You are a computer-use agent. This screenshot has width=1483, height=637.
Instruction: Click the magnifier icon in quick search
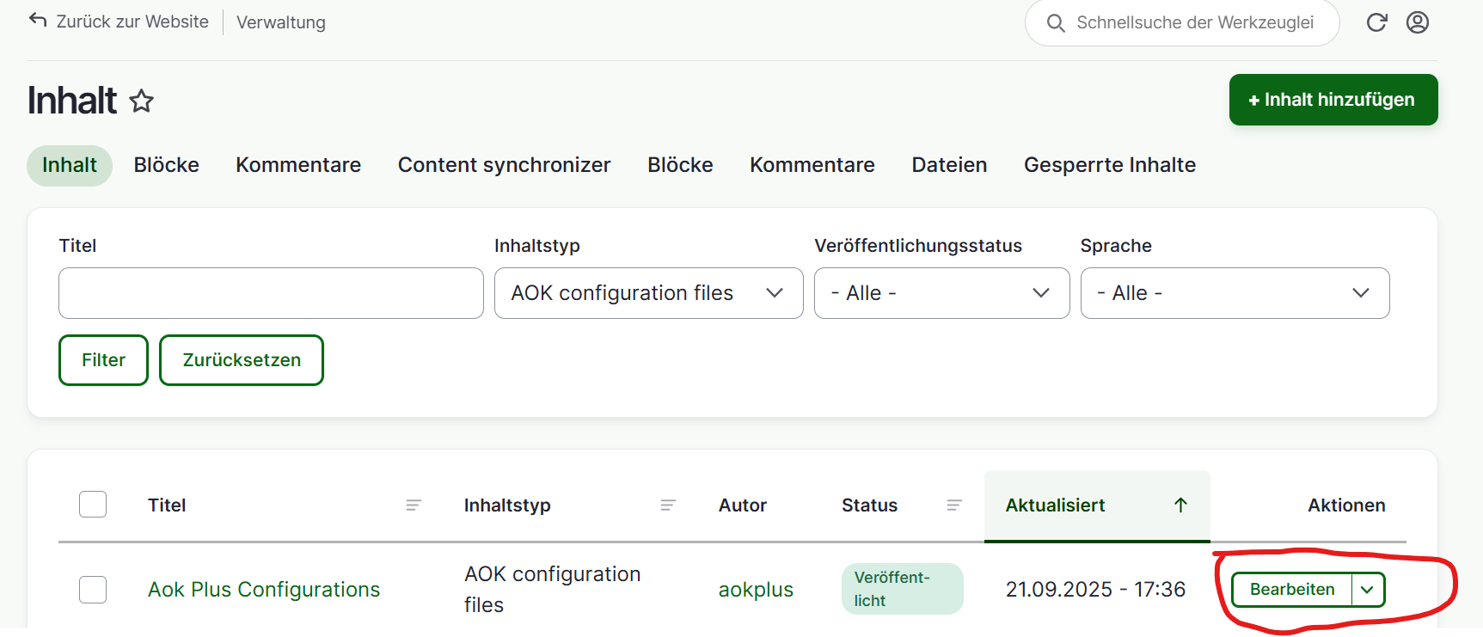1056,23
